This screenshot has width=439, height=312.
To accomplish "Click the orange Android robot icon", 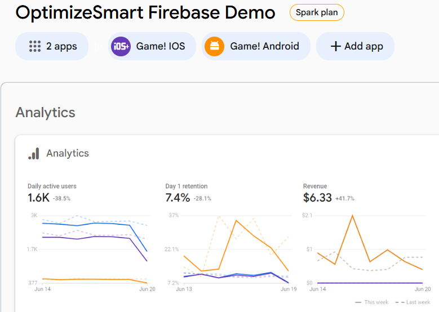I will click(215, 46).
